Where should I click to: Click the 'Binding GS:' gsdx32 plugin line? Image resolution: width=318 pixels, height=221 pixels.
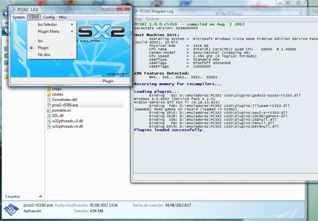coord(225,95)
